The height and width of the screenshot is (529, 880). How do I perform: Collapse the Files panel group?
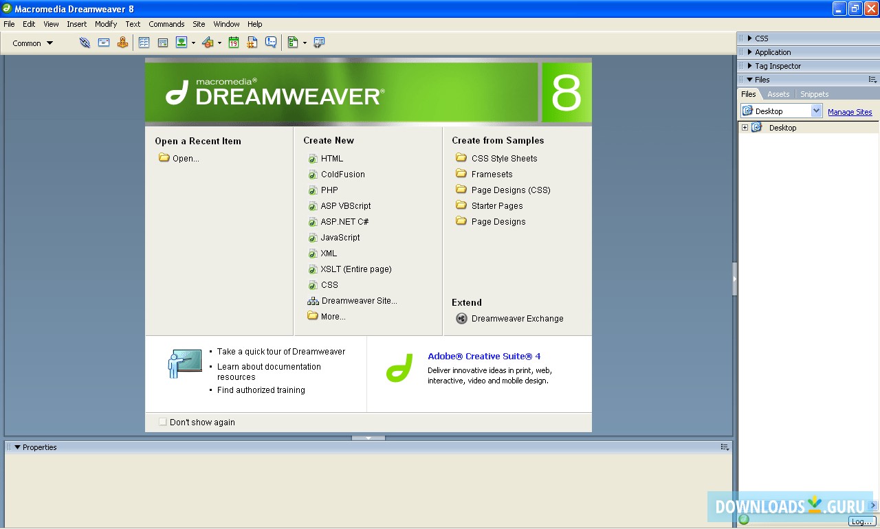750,80
